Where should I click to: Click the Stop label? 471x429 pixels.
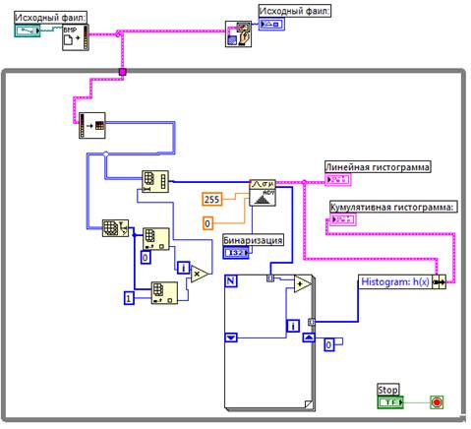tap(388, 390)
